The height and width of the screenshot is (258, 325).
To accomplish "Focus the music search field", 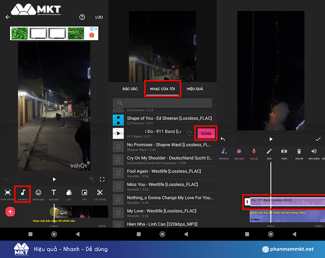I will point(162,103).
